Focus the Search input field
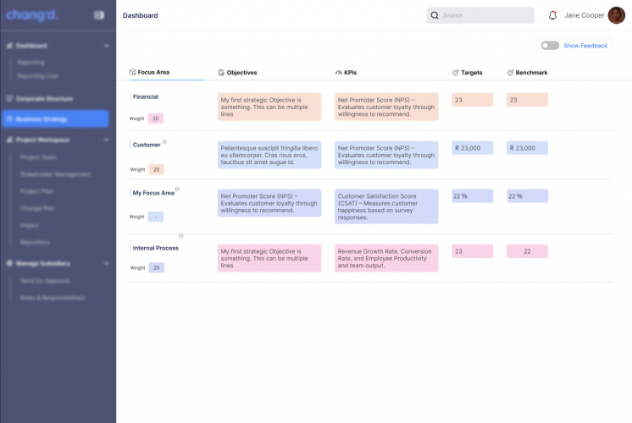The height and width of the screenshot is (423, 632). coord(485,15)
